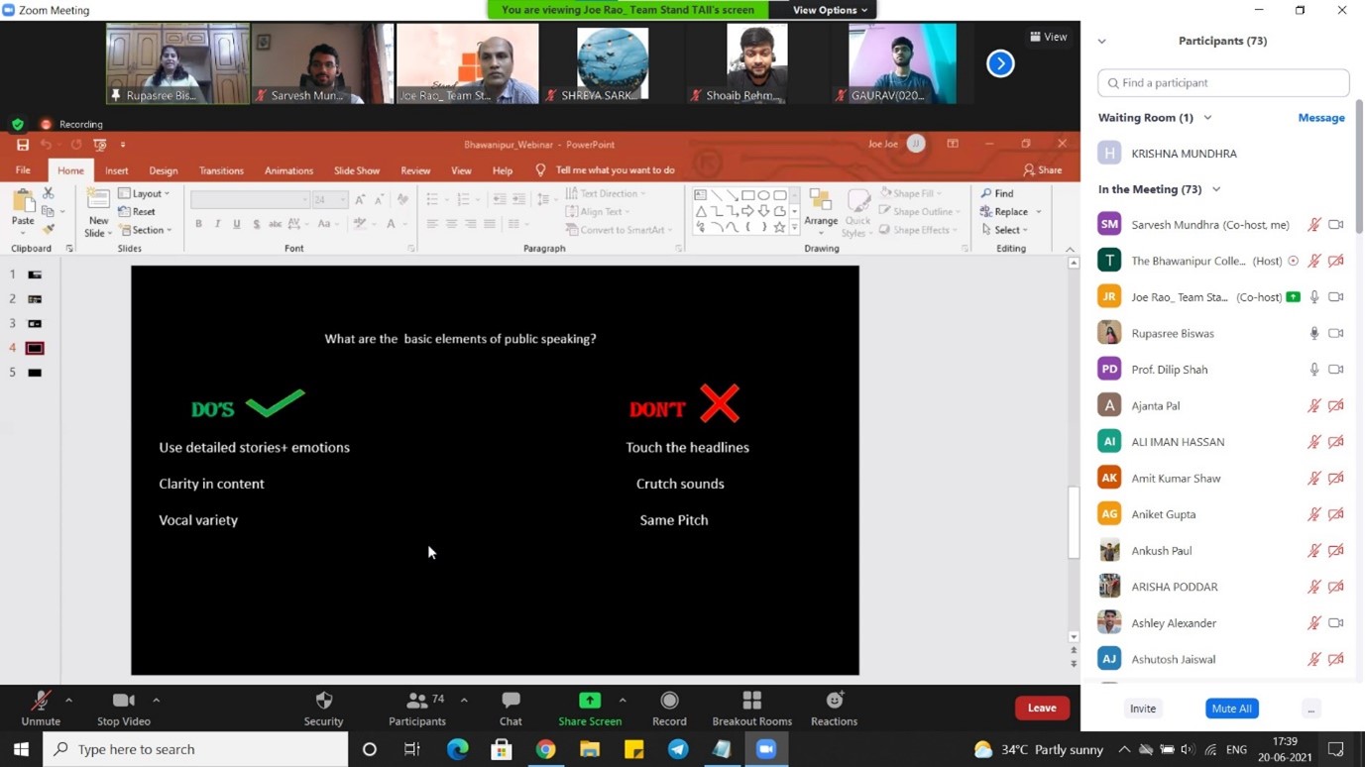1365x767 pixels.
Task: Expand the View Options dropdown
Action: tap(830, 10)
